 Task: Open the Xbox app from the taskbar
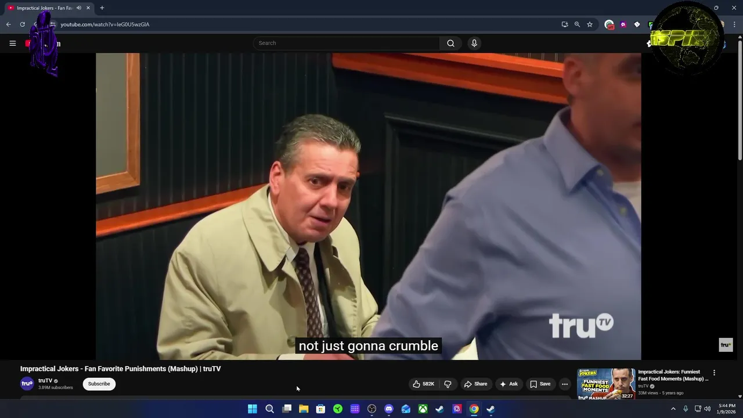pos(423,409)
